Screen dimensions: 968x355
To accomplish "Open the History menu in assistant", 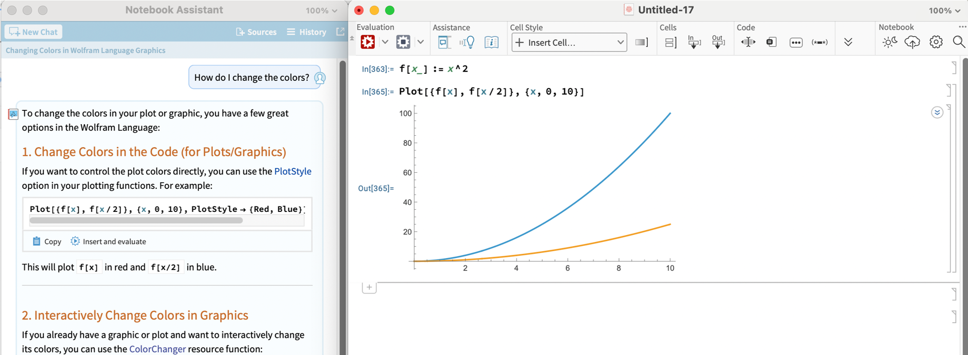I will click(307, 32).
